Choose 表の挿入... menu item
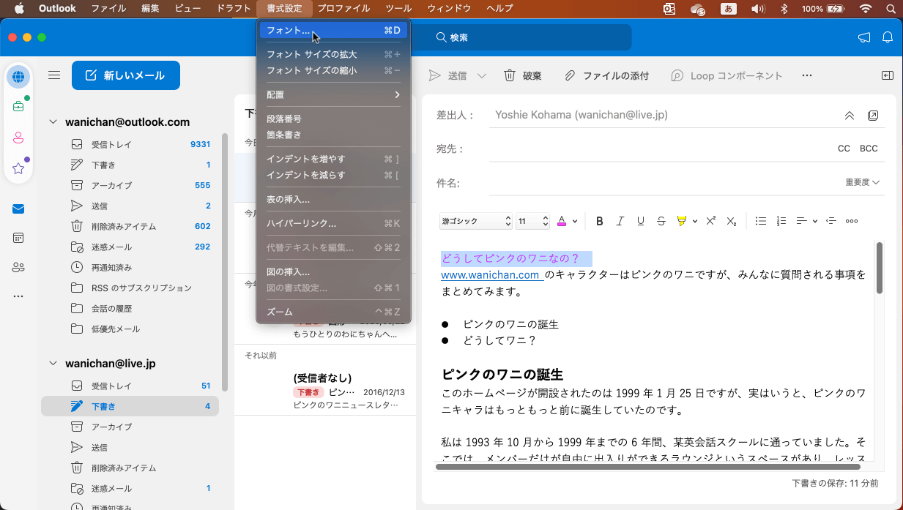This screenshot has width=903, height=510. coord(333,199)
